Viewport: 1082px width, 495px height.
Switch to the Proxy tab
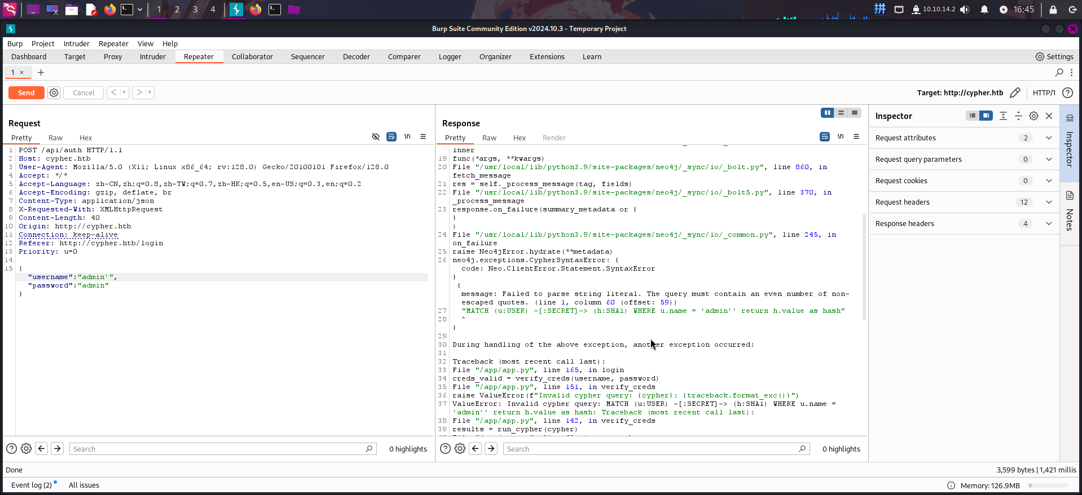(x=113, y=56)
